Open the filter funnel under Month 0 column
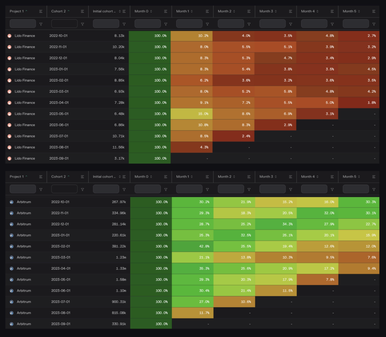Viewport: 386px width, 337px height. 166,23
